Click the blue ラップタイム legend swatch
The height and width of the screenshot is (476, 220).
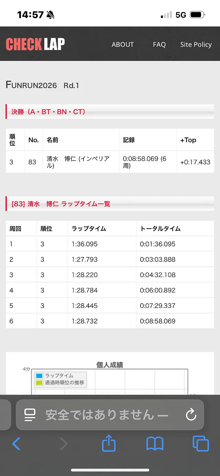pos(39,376)
